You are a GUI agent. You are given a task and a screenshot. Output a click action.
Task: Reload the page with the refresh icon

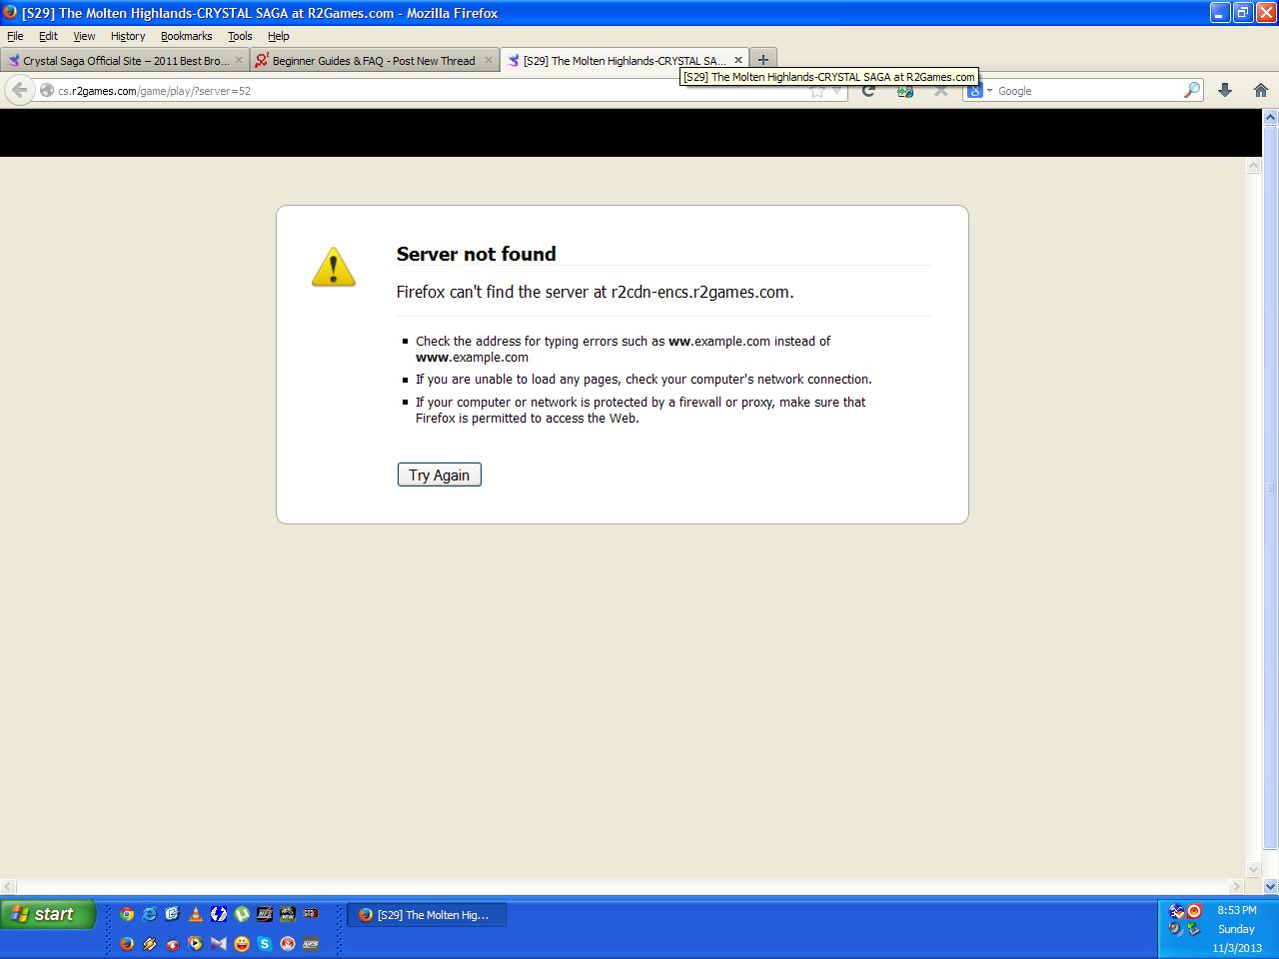pos(868,90)
